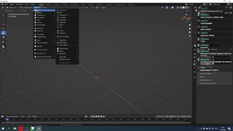The width and height of the screenshot is (233, 131).
Task: Open the Scene properties tab icon
Action: click(x=194, y=64)
